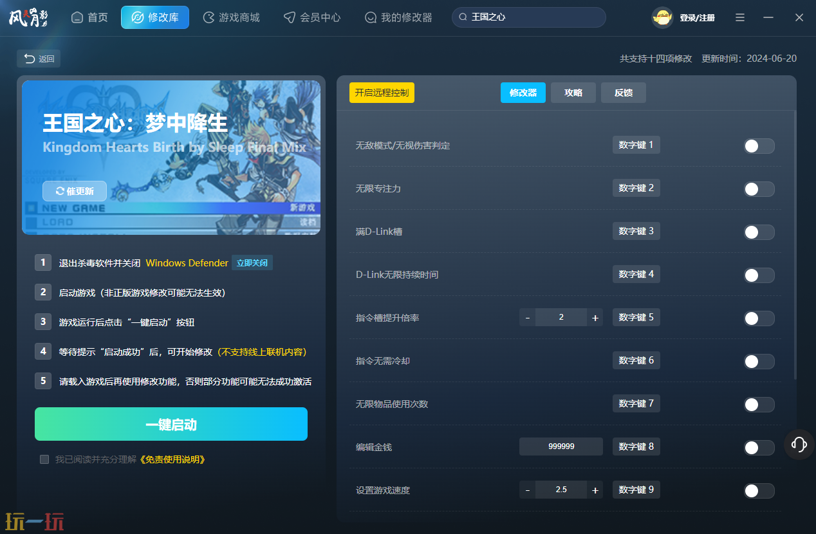Click 立即关闭 Windows Defender button
Screen dimensions: 816x534
pyautogui.click(x=252, y=262)
